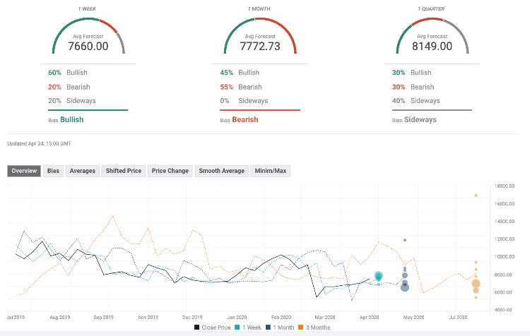Screen dimensions: 530x336
Task: Switch to Smooth Average view
Action: (x=221, y=171)
